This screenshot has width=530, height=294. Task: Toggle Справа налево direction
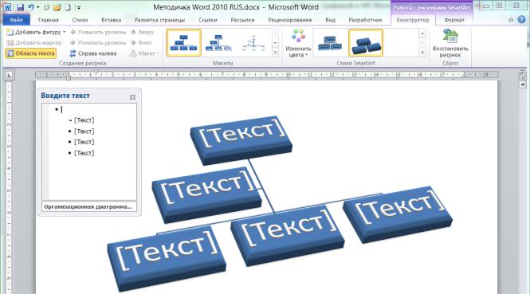[x=93, y=53]
